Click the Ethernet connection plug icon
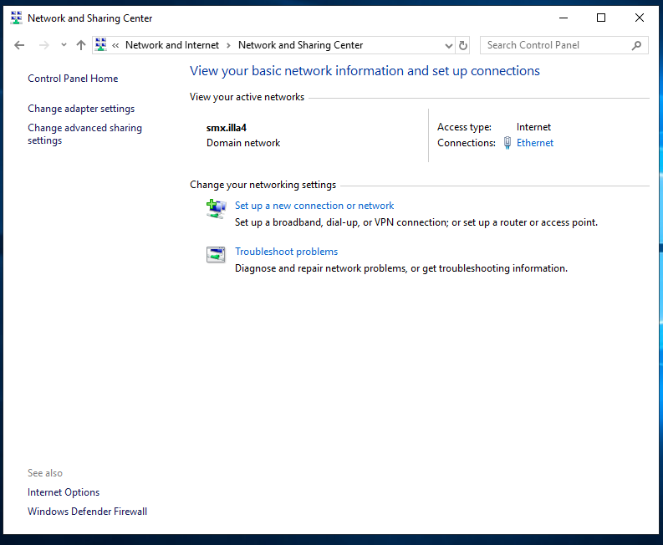Image resolution: width=663 pixels, height=545 pixels. (x=507, y=143)
